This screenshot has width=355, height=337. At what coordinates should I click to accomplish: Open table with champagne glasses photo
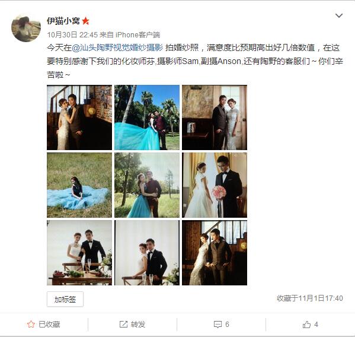pyautogui.click(x=79, y=253)
